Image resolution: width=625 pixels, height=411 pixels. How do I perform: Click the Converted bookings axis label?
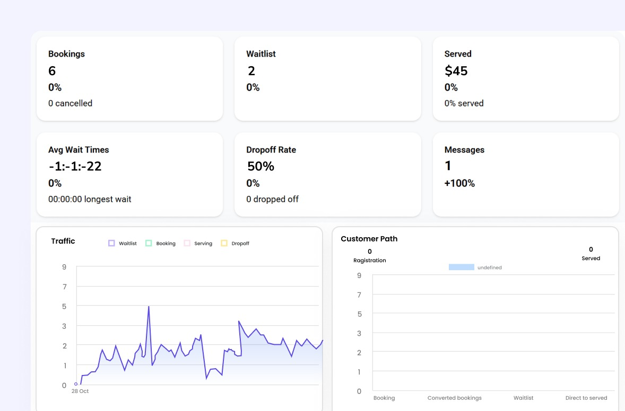(x=455, y=398)
